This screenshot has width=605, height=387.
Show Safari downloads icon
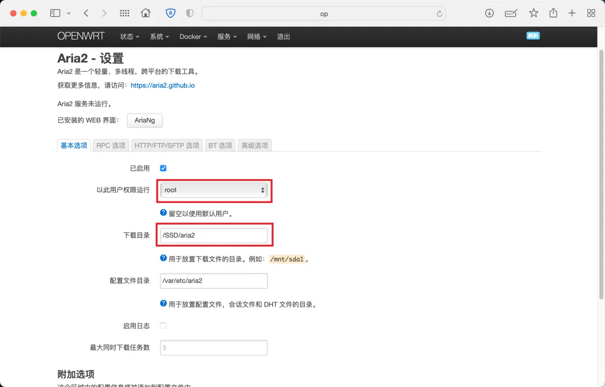point(489,13)
